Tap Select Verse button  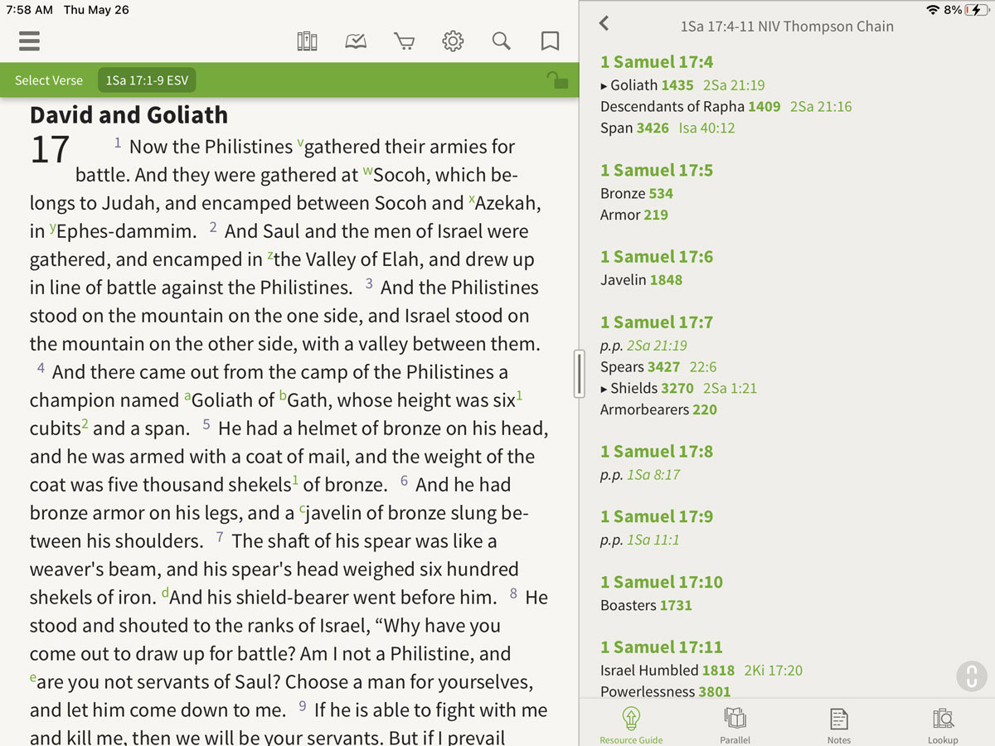[49, 80]
